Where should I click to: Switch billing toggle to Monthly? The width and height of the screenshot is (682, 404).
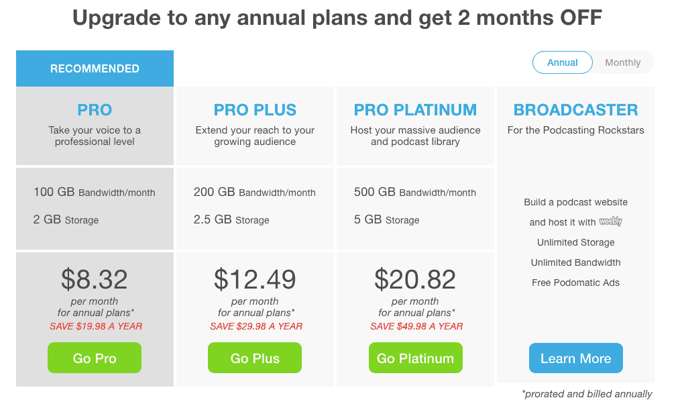622,62
